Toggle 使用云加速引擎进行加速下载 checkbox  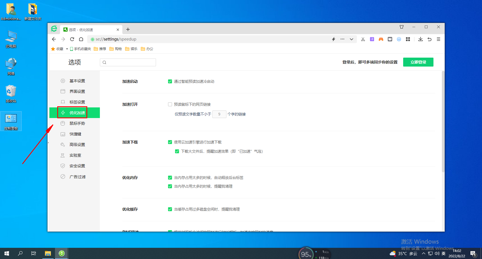coord(170,142)
